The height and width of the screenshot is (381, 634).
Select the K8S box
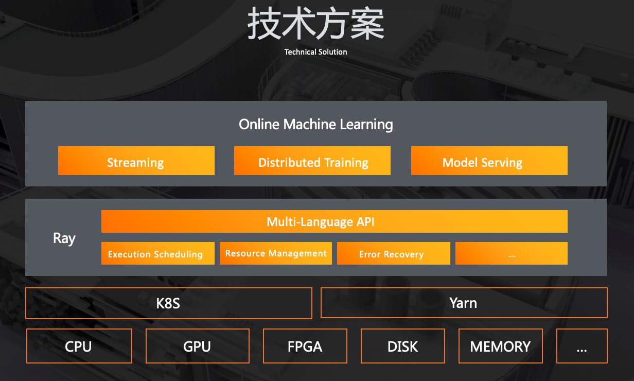169,303
